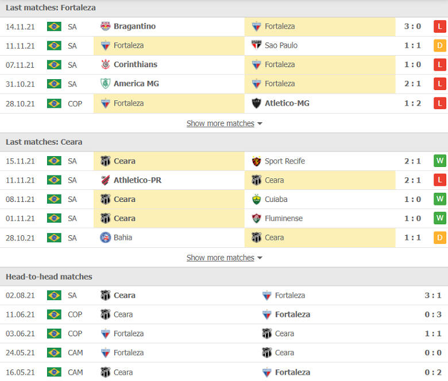This screenshot has width=448, height=381.
Task: Click the Sao Paulo club crest icon
Action: click(x=256, y=45)
